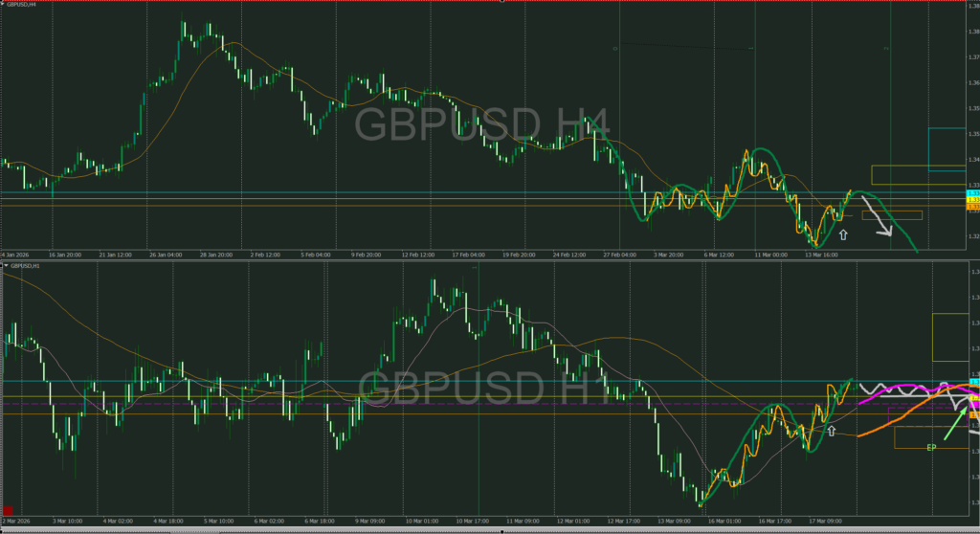Click the divider between H4 and H1 charts
Screen dimensions: 980x534
point(479,258)
